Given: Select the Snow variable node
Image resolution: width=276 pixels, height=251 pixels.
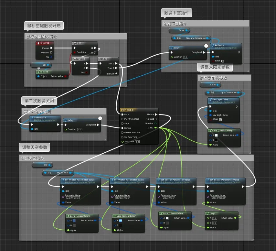Looking at the screenshot, I should click(x=179, y=30).
